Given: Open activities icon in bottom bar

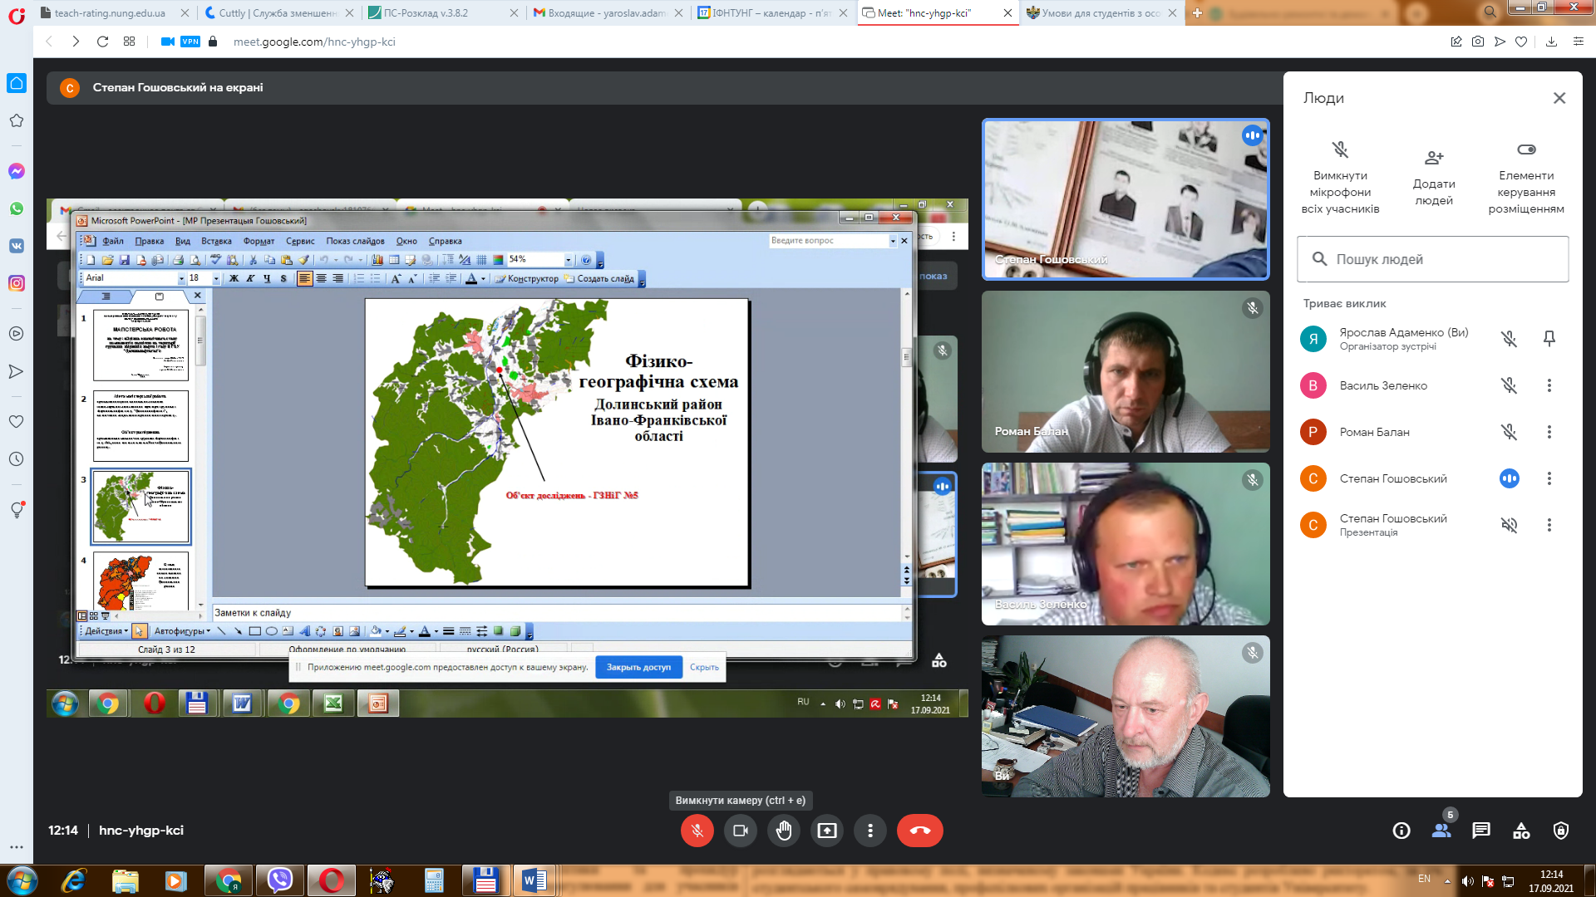Looking at the screenshot, I should pyautogui.click(x=1521, y=831).
